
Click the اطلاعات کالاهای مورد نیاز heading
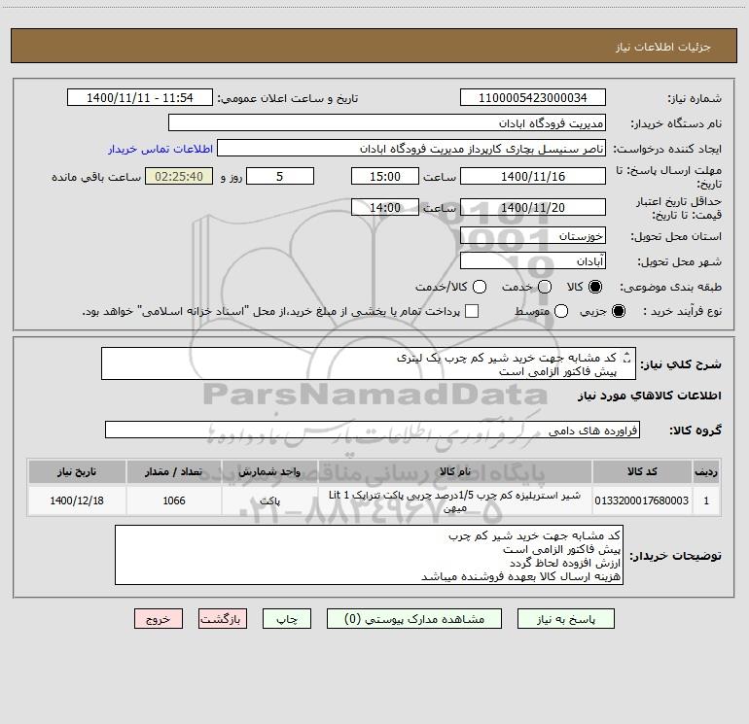click(650, 396)
